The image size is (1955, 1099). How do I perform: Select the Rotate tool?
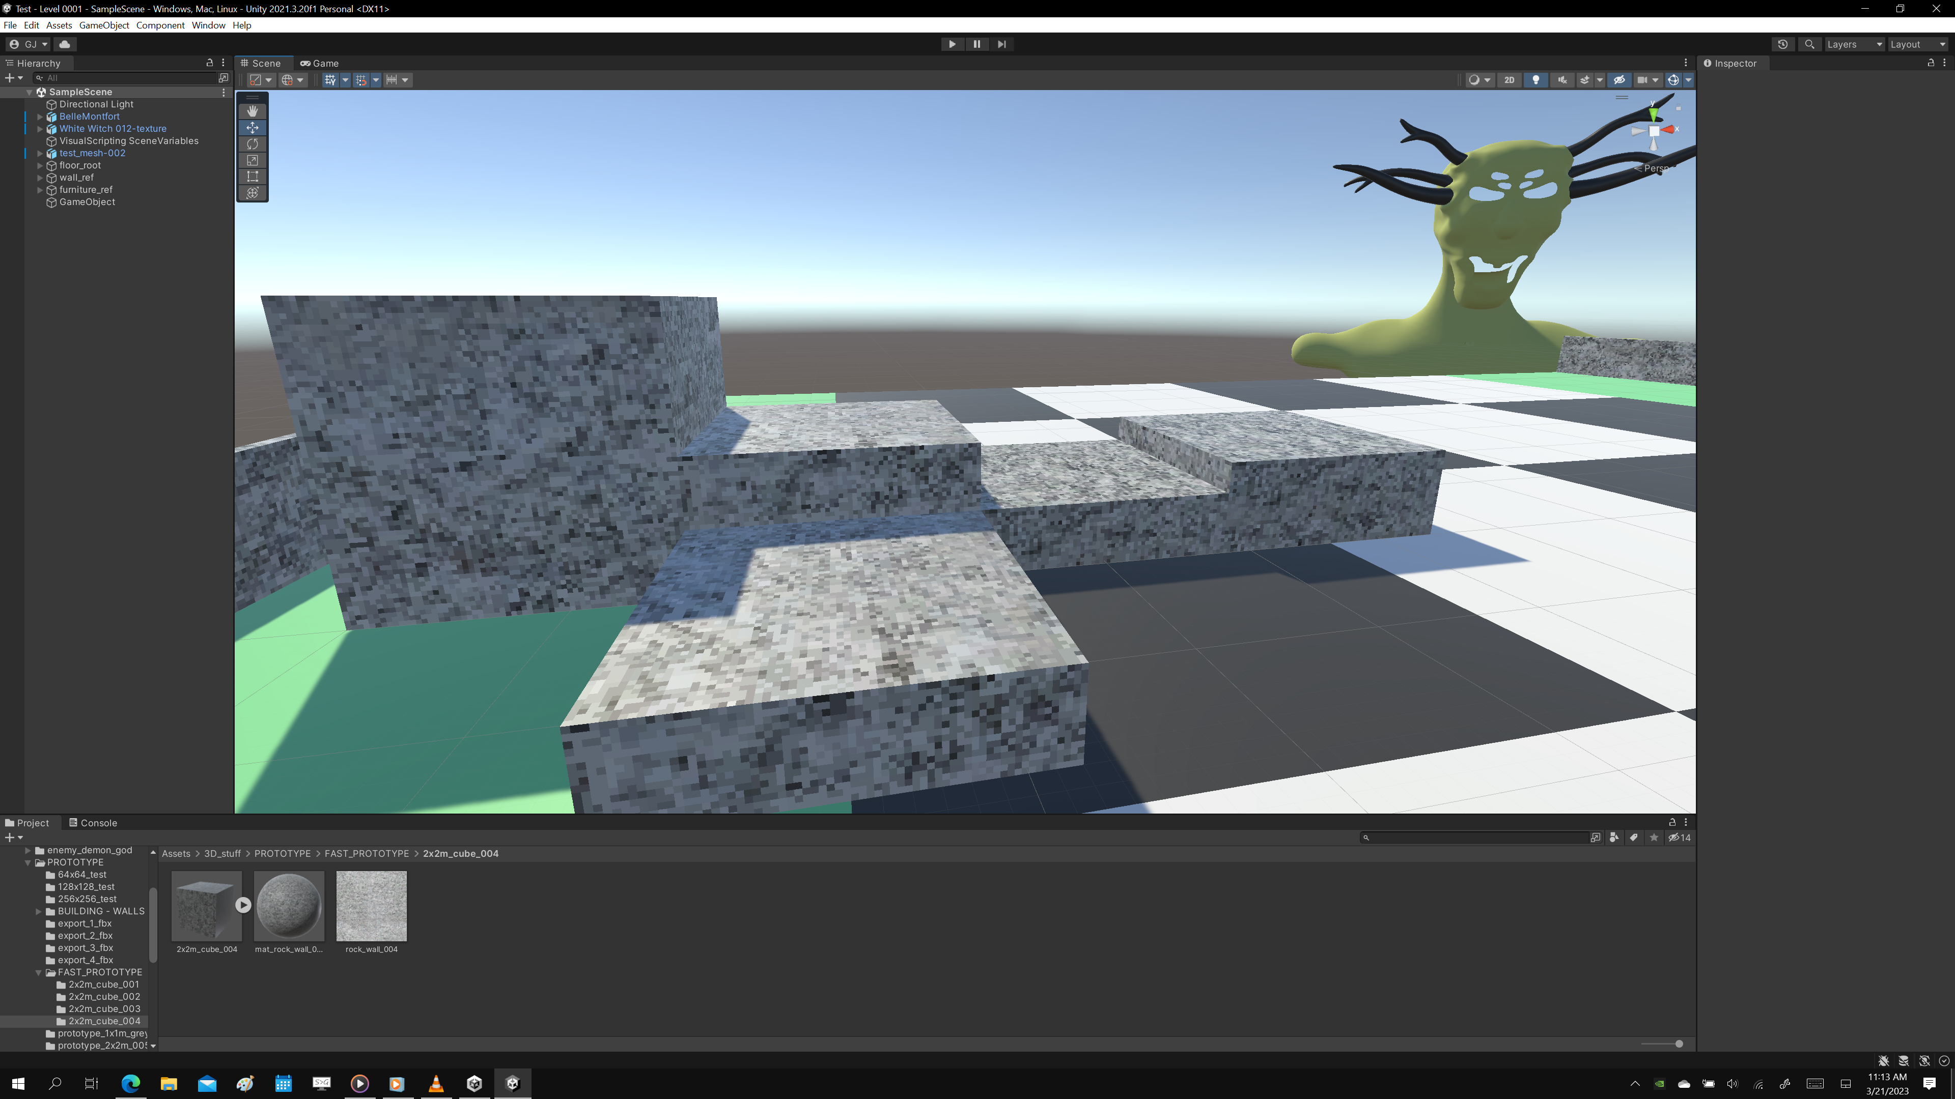pyautogui.click(x=253, y=144)
